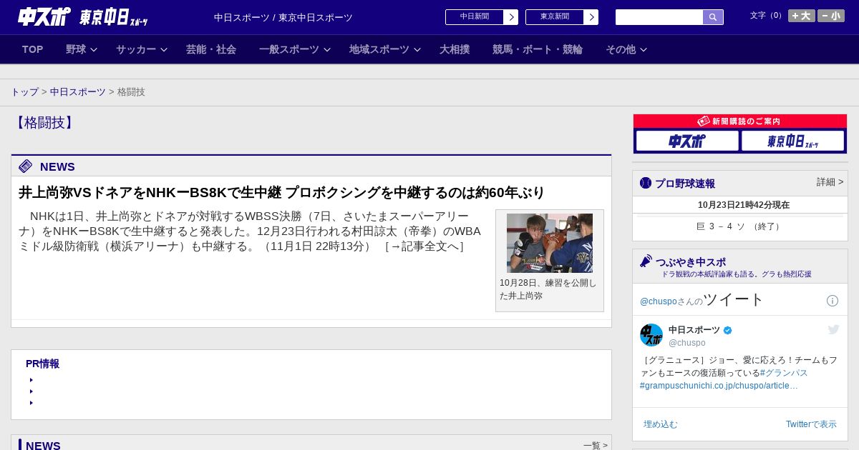
Task: Open the 東京新聞 link button
Action: (562, 17)
